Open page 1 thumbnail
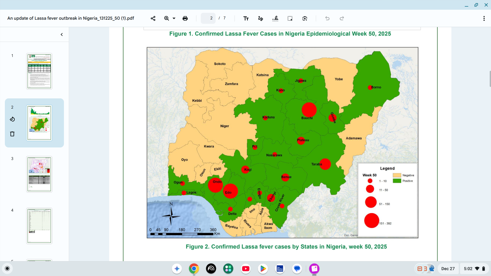491x276 pixels. (39, 71)
